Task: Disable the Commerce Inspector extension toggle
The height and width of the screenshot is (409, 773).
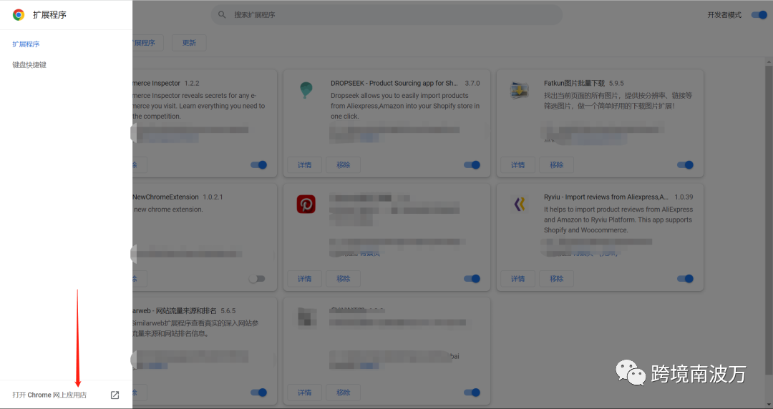Action: 259,164
